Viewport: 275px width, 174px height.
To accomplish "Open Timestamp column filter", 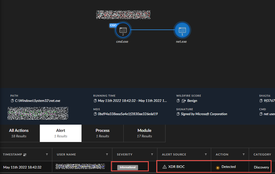I will (x=47, y=155).
